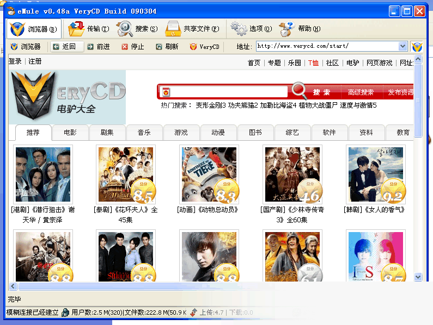Click the 浏览器 label icon in browser toolbar

pyautogui.click(x=14, y=47)
